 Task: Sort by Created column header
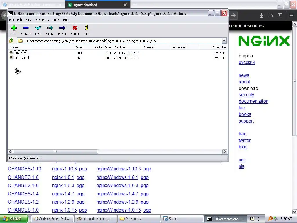click(x=156, y=47)
